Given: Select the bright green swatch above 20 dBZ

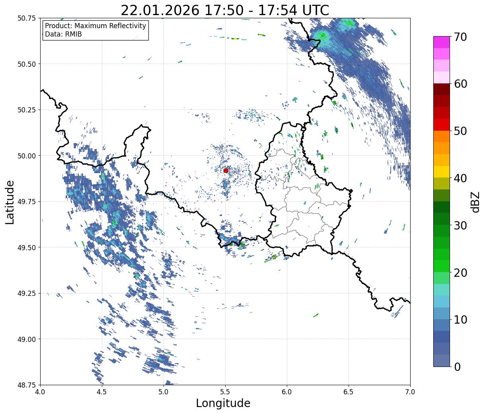Looking at the screenshot, I should pyautogui.click(x=442, y=266).
